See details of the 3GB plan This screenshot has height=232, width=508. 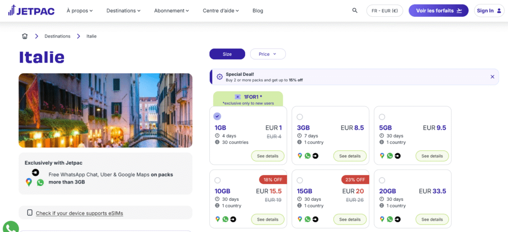(x=350, y=156)
